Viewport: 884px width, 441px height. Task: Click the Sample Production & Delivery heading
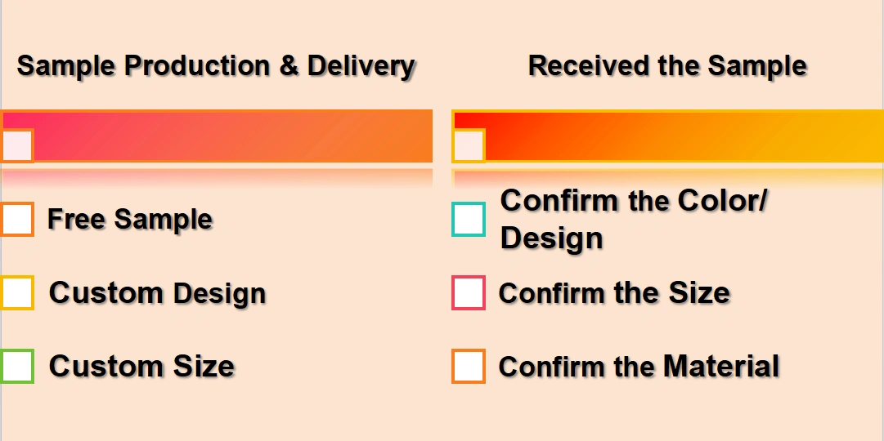pyautogui.click(x=216, y=66)
